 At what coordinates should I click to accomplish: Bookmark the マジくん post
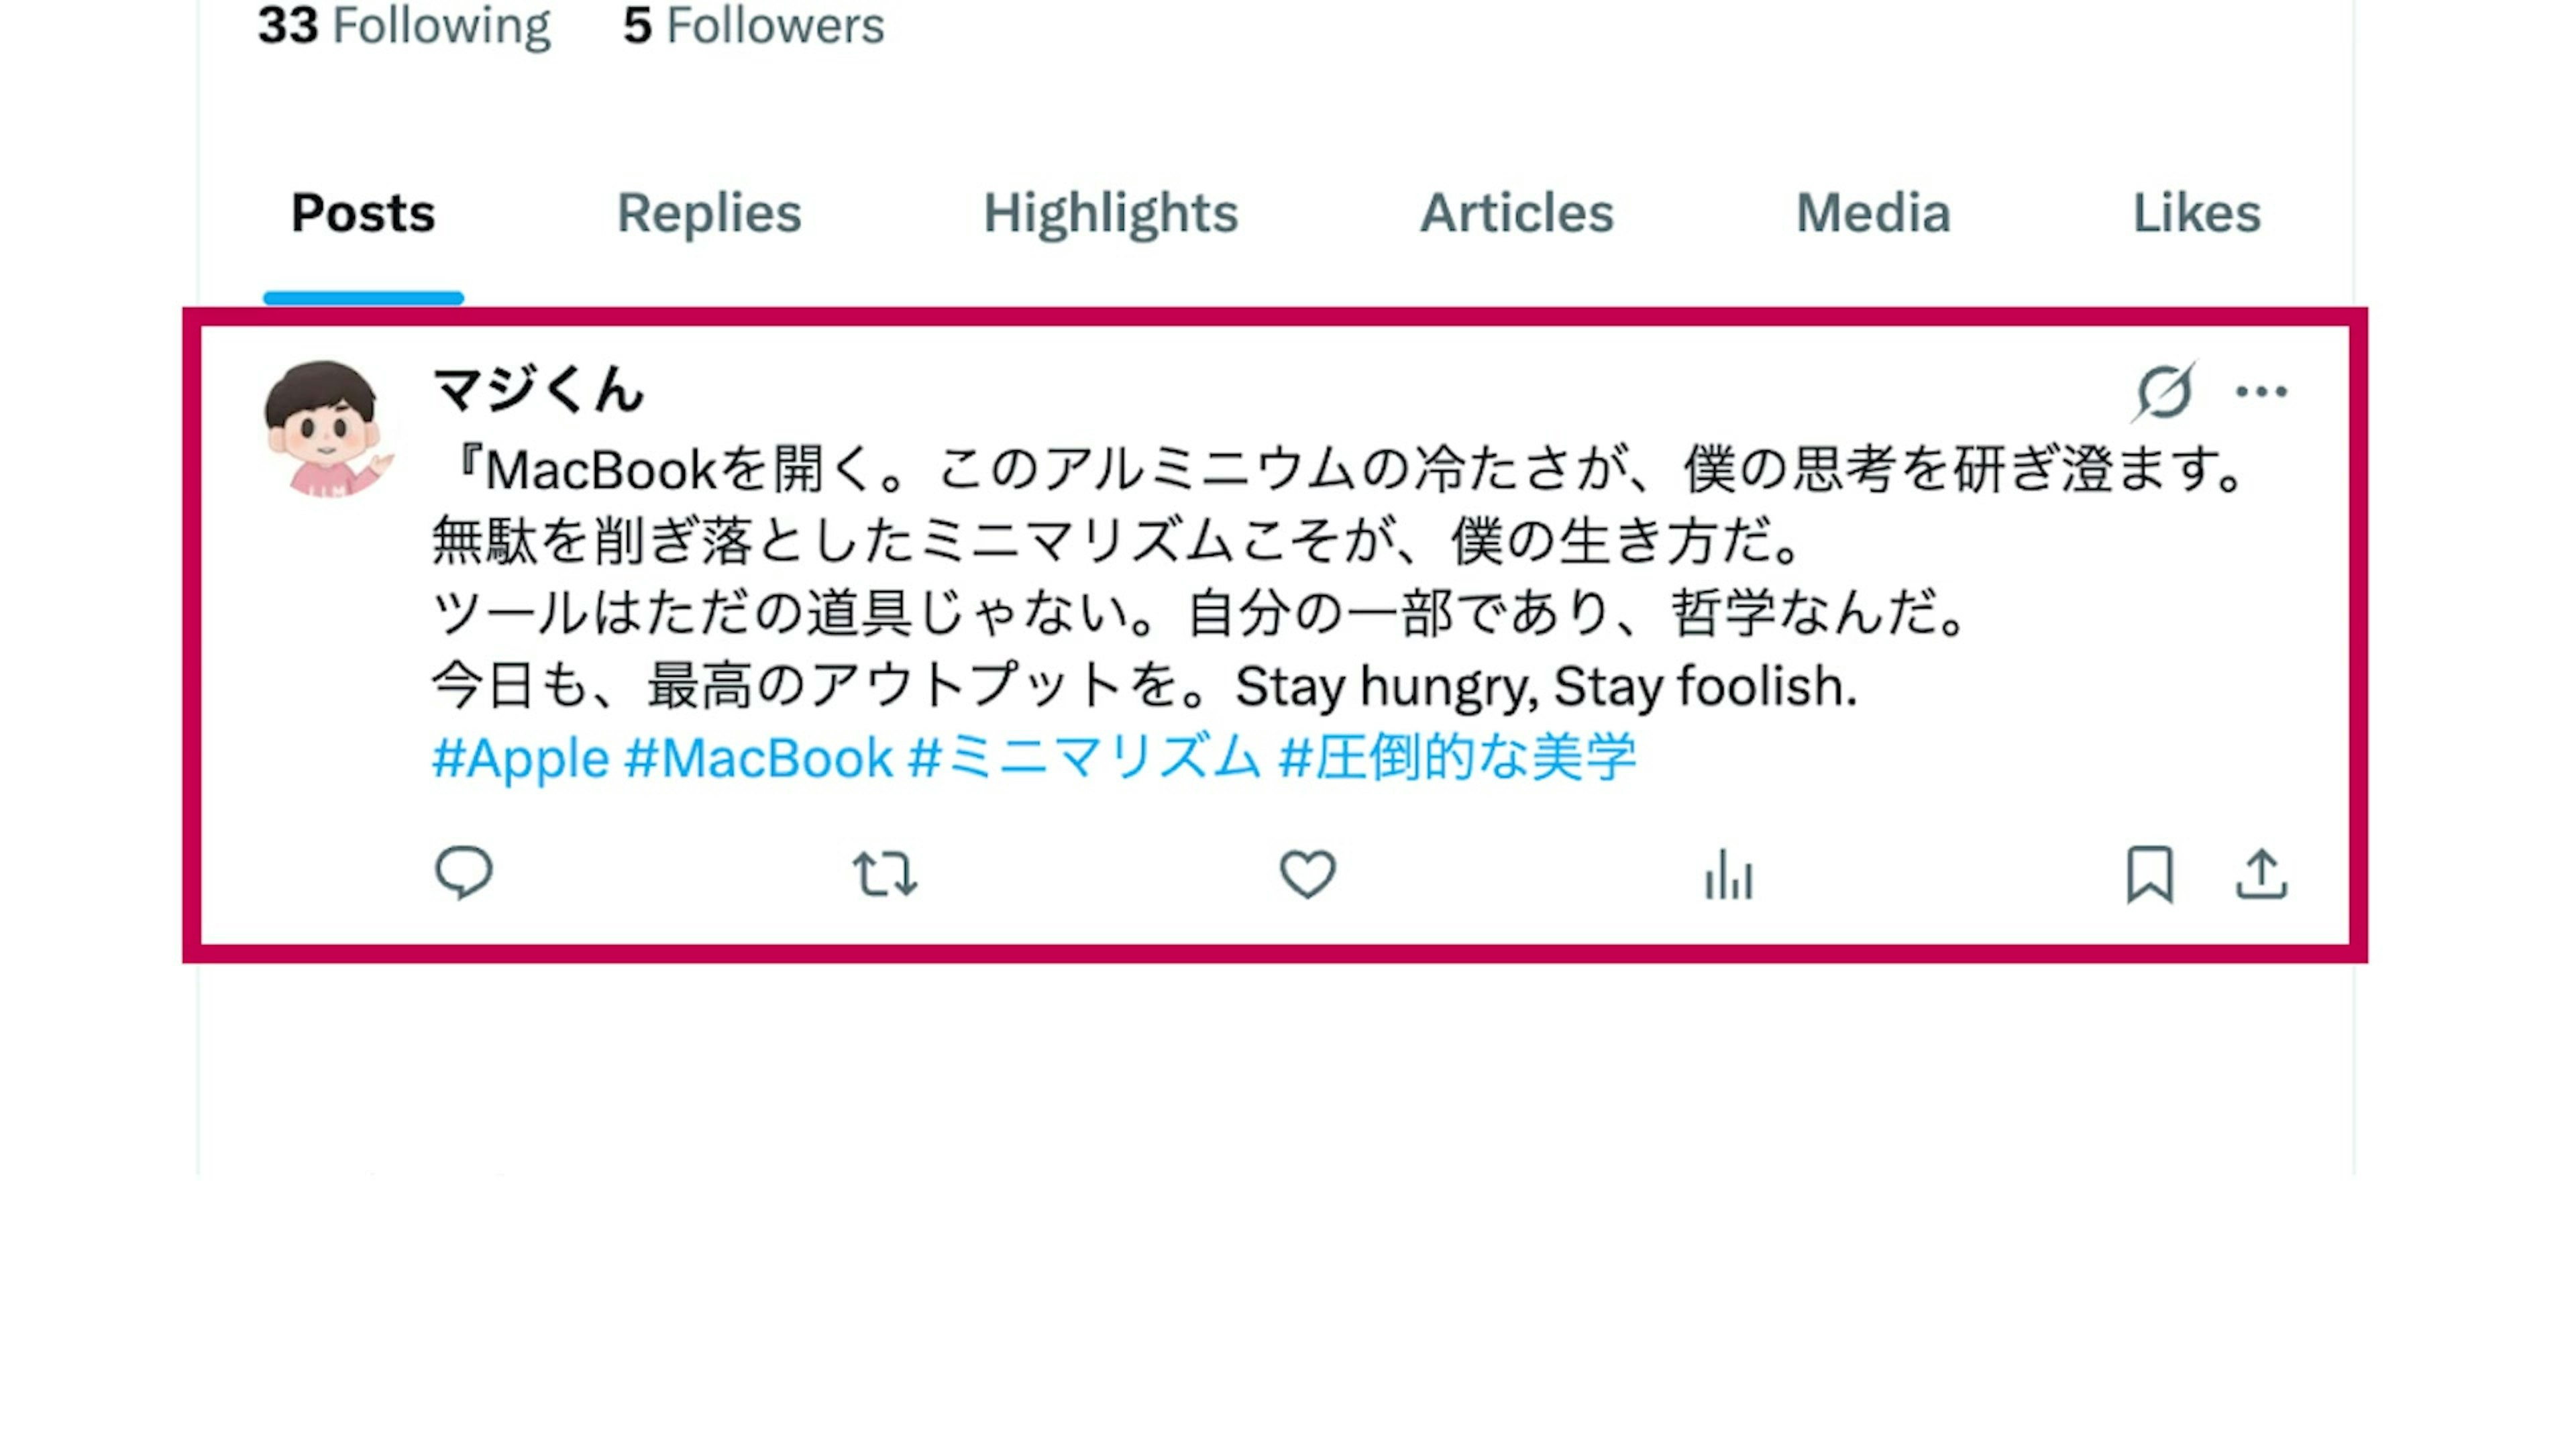click(2150, 875)
